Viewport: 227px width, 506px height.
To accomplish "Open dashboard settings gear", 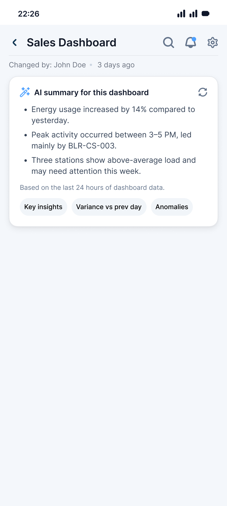I will (x=212, y=42).
